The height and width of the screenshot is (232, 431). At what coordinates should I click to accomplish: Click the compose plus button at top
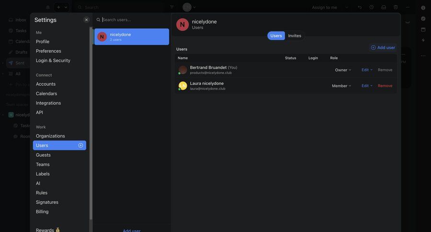(58, 7)
